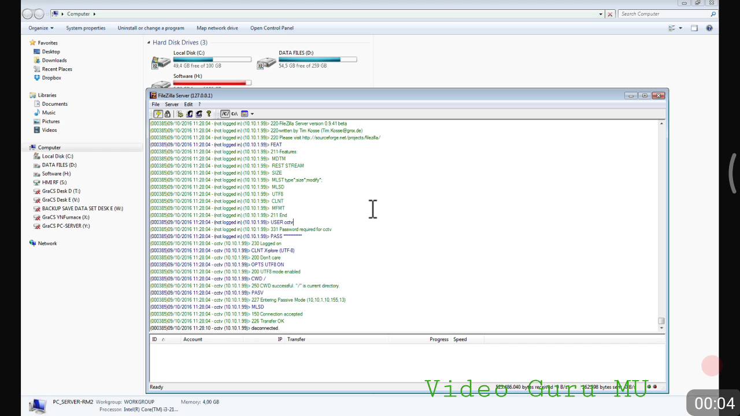This screenshot has width=740, height=416.
Task: Open the Users settings toolbar icon
Action: pos(189,114)
